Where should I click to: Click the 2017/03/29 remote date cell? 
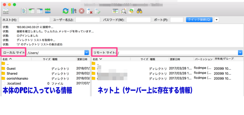point(180,79)
